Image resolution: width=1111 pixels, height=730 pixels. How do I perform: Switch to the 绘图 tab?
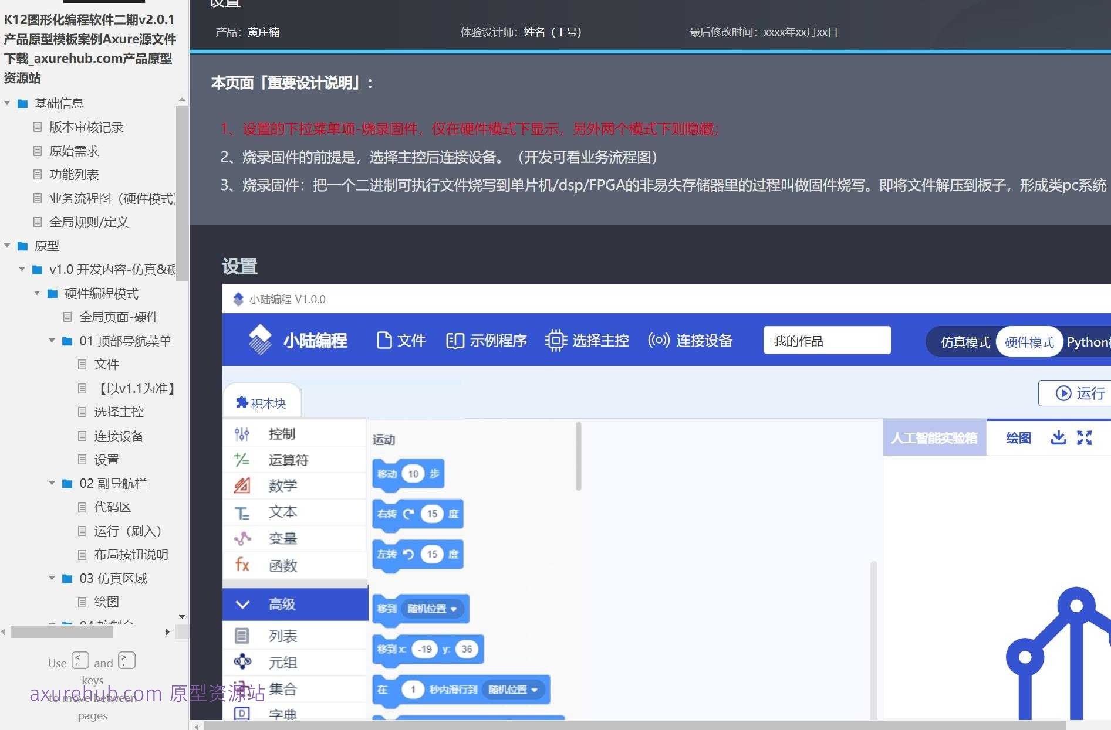1017,437
